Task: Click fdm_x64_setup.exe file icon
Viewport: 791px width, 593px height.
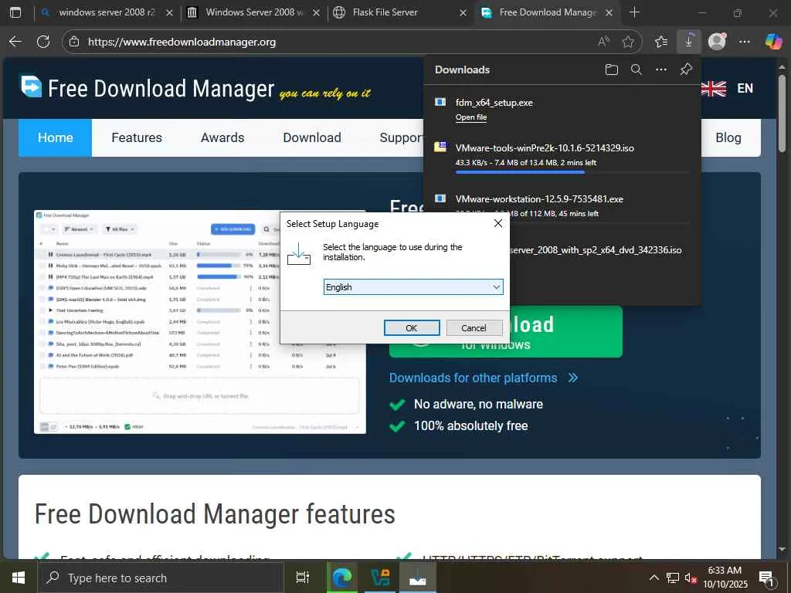Action: (440, 103)
